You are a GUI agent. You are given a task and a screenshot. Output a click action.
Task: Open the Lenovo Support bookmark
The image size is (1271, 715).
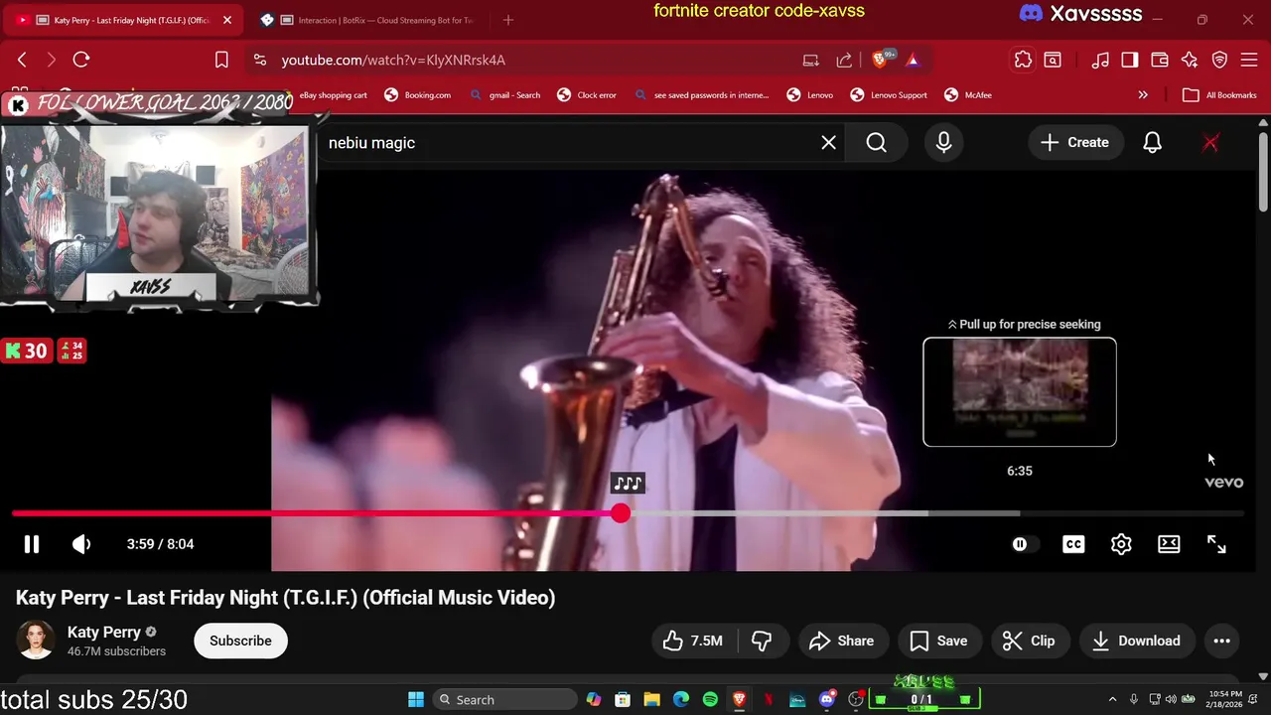click(889, 95)
